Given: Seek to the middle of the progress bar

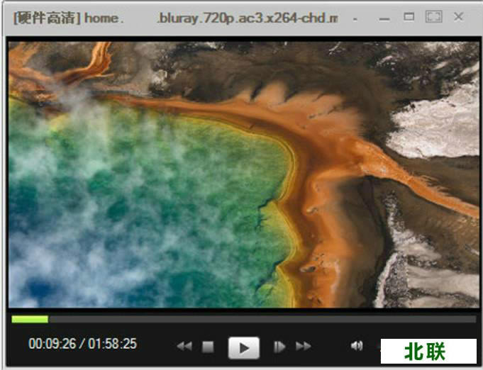Looking at the screenshot, I should click(243, 320).
